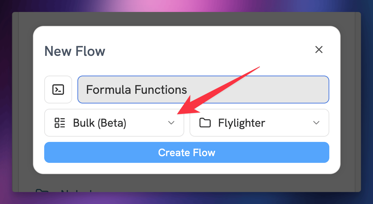Click the partially hidden folder icon below the dialog
The height and width of the screenshot is (204, 373).
coord(42,191)
